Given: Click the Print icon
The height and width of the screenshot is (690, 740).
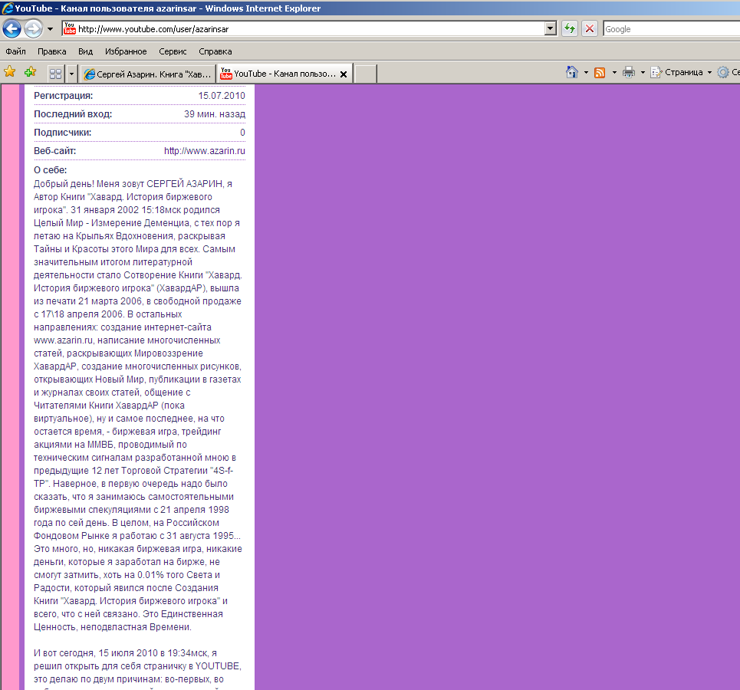Looking at the screenshot, I should click(x=629, y=72).
